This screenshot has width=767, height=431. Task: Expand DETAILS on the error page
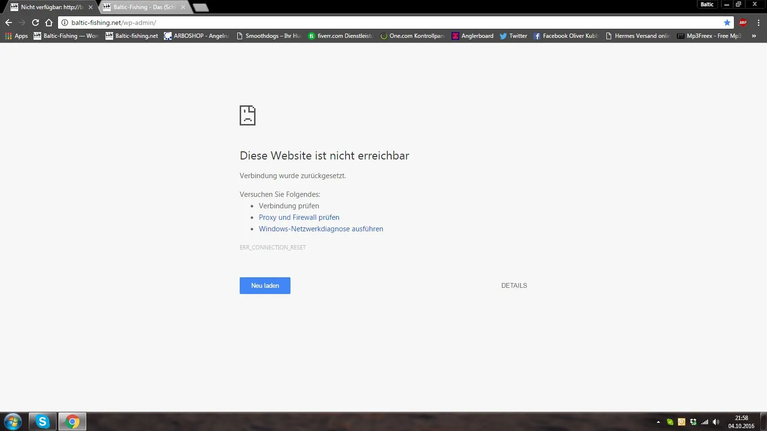pos(514,285)
